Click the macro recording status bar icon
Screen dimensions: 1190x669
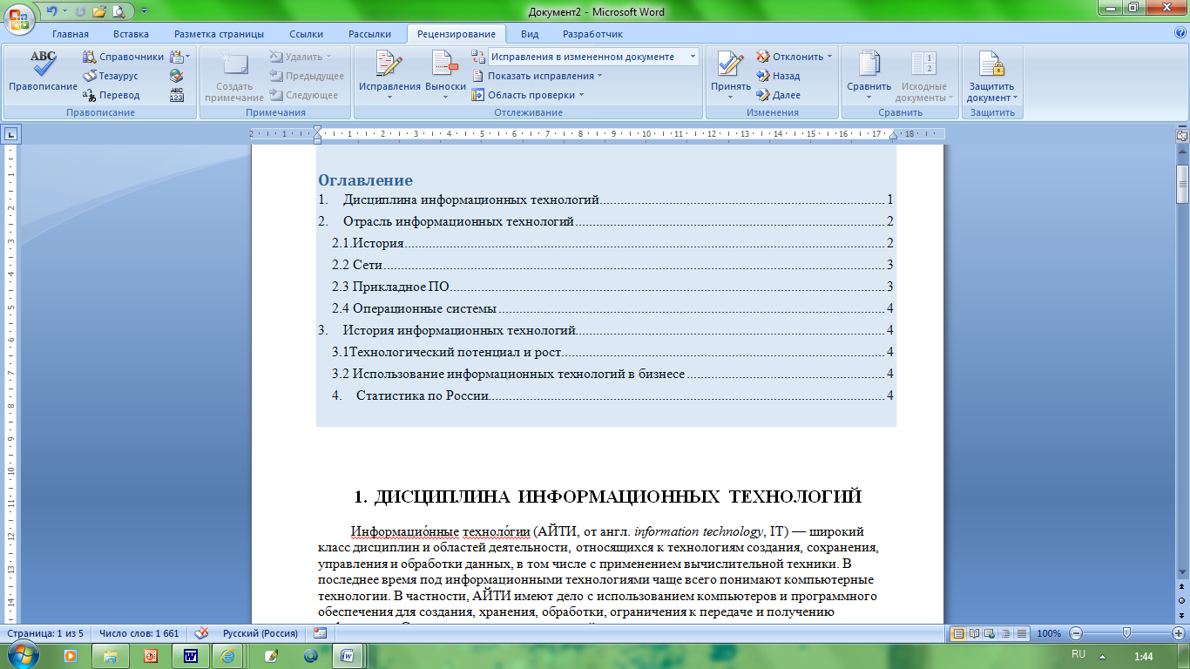tap(320, 633)
